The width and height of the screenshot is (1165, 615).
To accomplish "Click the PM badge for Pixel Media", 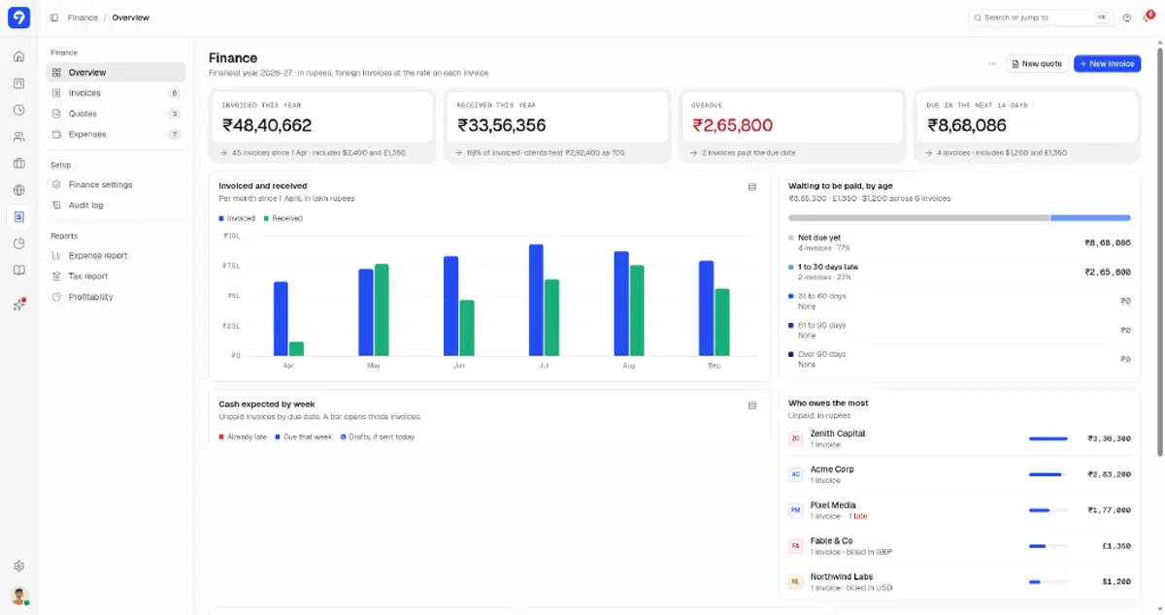I will (795, 509).
